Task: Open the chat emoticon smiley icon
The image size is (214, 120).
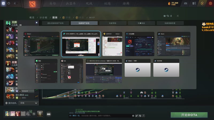Action: [133, 116]
